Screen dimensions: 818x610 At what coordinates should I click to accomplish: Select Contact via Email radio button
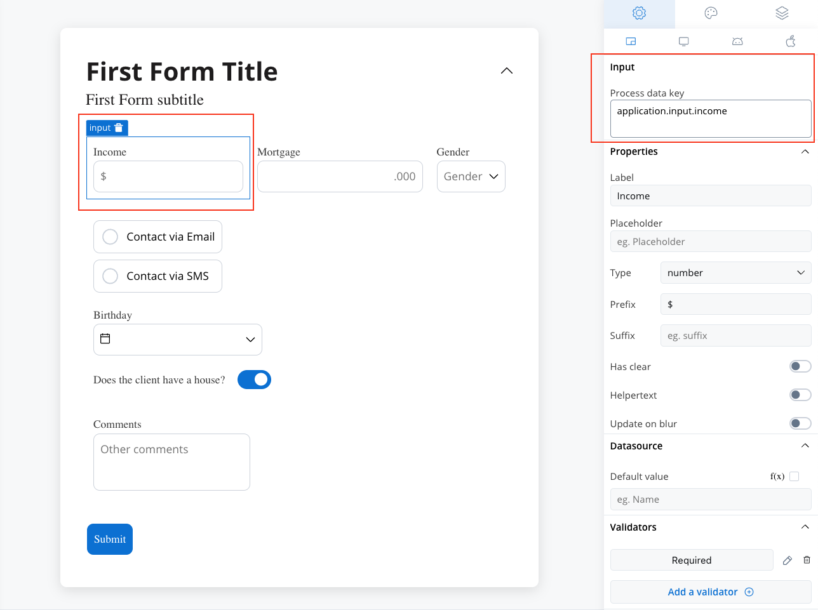(111, 237)
